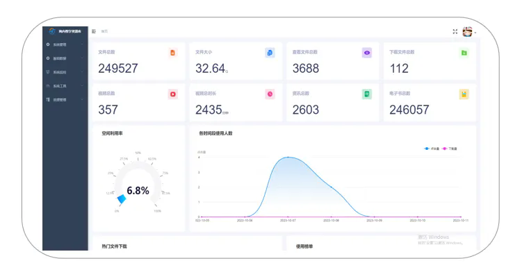Screen dimensions: 513x270
Task: Open the third sidebar menu with monitor icon
Action: pos(65,72)
